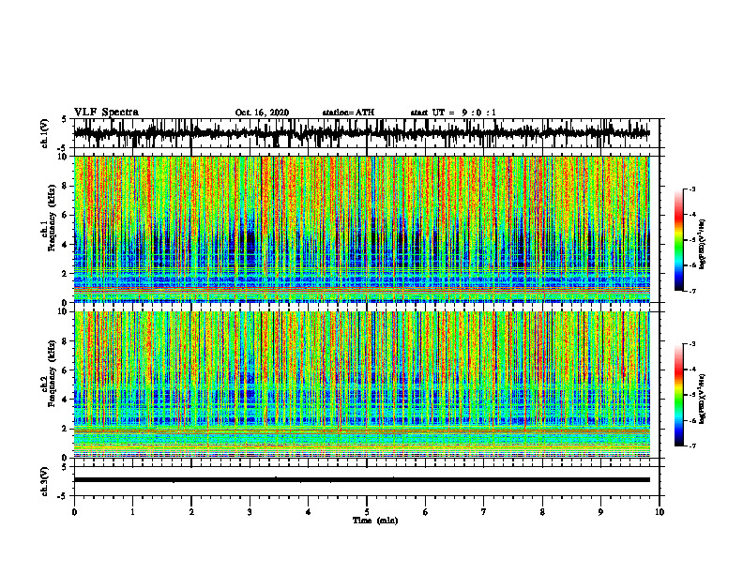Click the 'start UT = 9 : 0 : 1' text

click(x=453, y=113)
